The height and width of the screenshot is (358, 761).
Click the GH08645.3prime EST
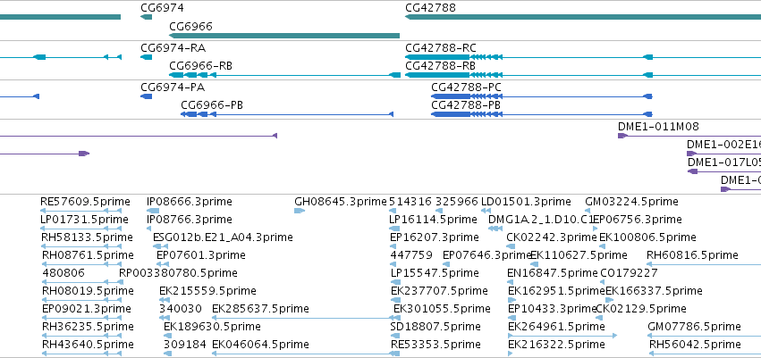341,202
